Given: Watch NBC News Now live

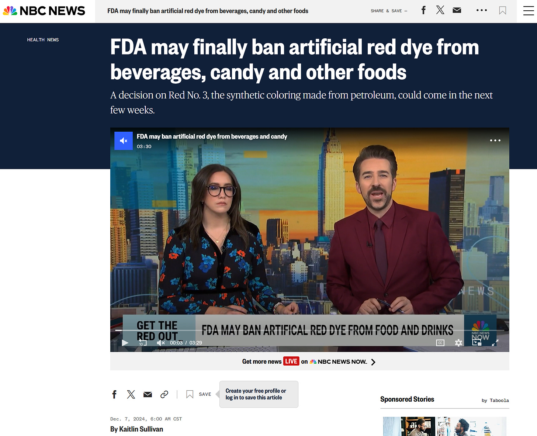Looking at the screenshot, I should [309, 361].
